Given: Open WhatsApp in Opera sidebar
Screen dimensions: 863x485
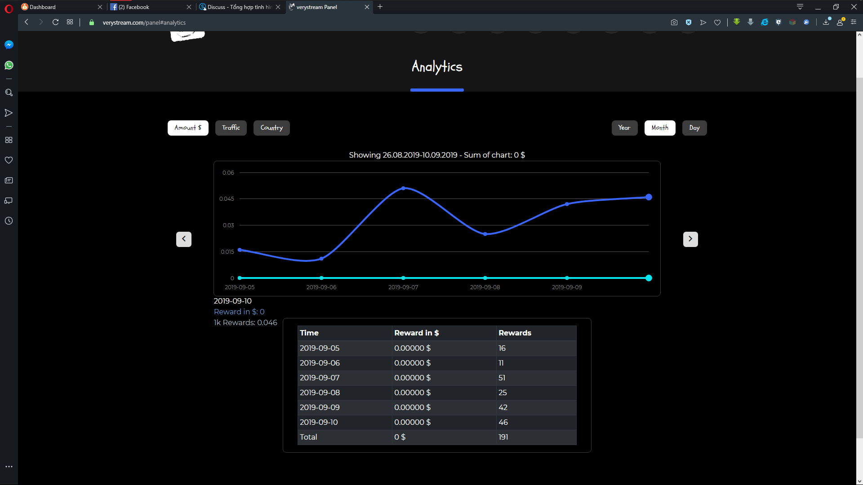Looking at the screenshot, I should (9, 66).
